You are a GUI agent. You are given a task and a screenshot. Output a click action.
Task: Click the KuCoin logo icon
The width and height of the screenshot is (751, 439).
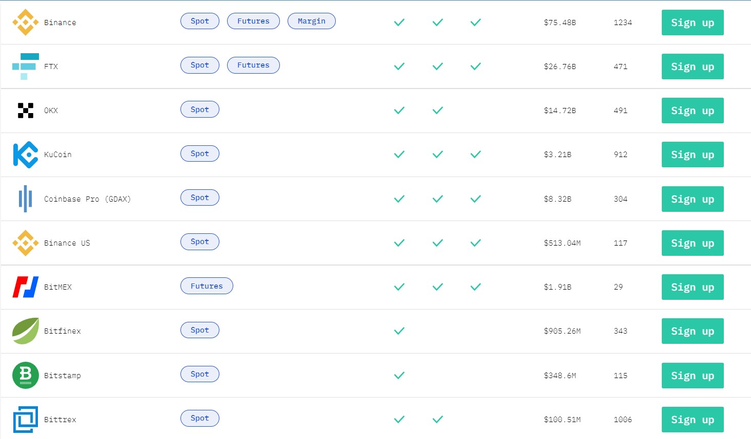point(26,155)
